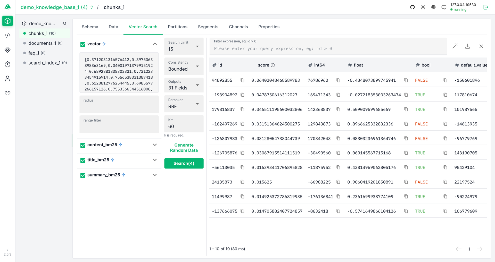Disconnect using the logout icon

coord(486,7)
